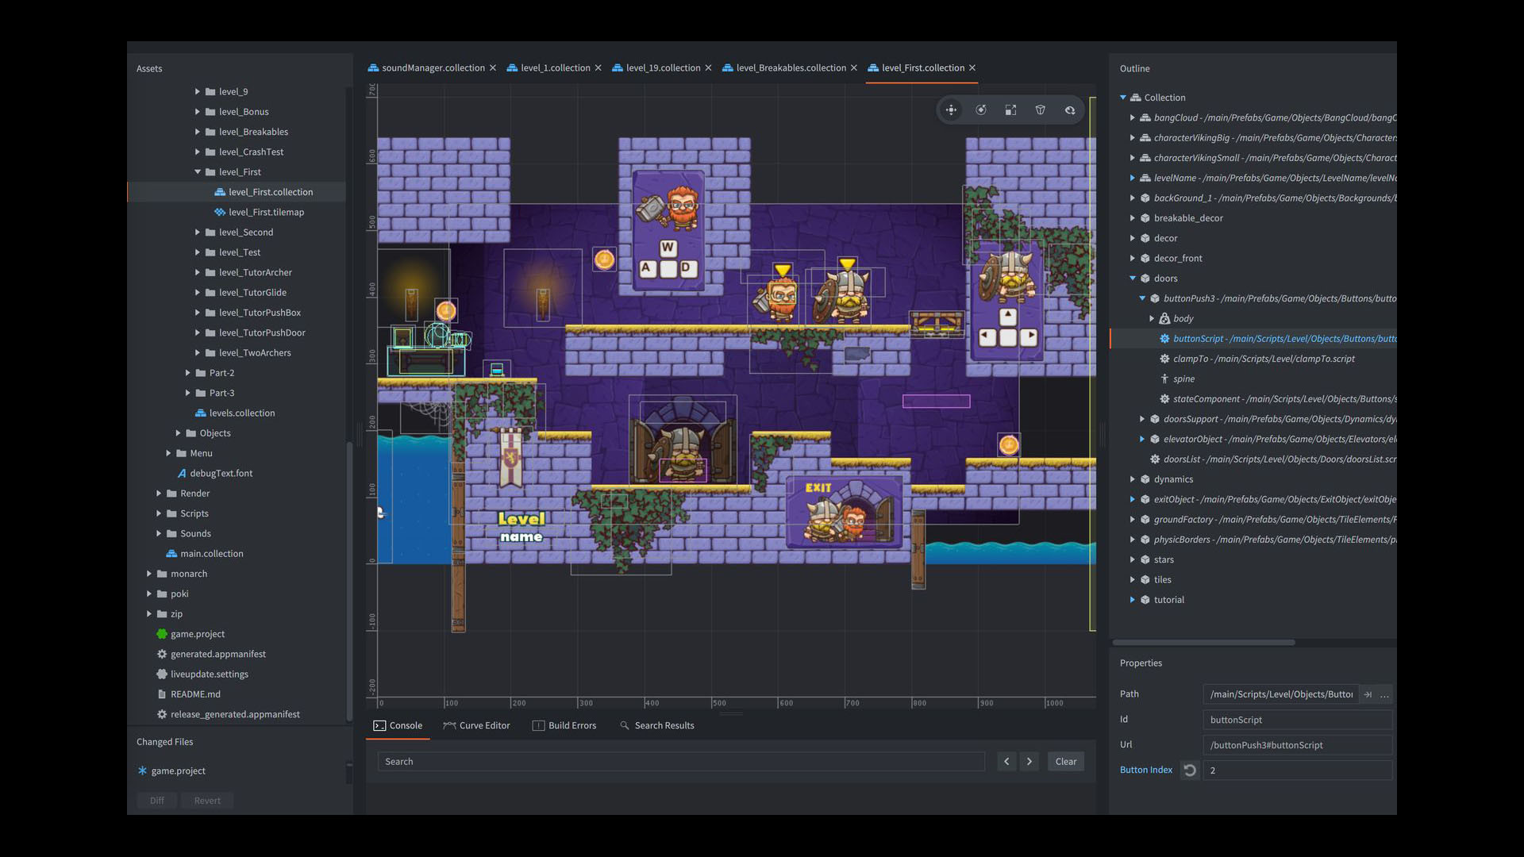Viewport: 1524px width, 857px height.
Task: Click the Clear button in Console panel
Action: tap(1065, 761)
